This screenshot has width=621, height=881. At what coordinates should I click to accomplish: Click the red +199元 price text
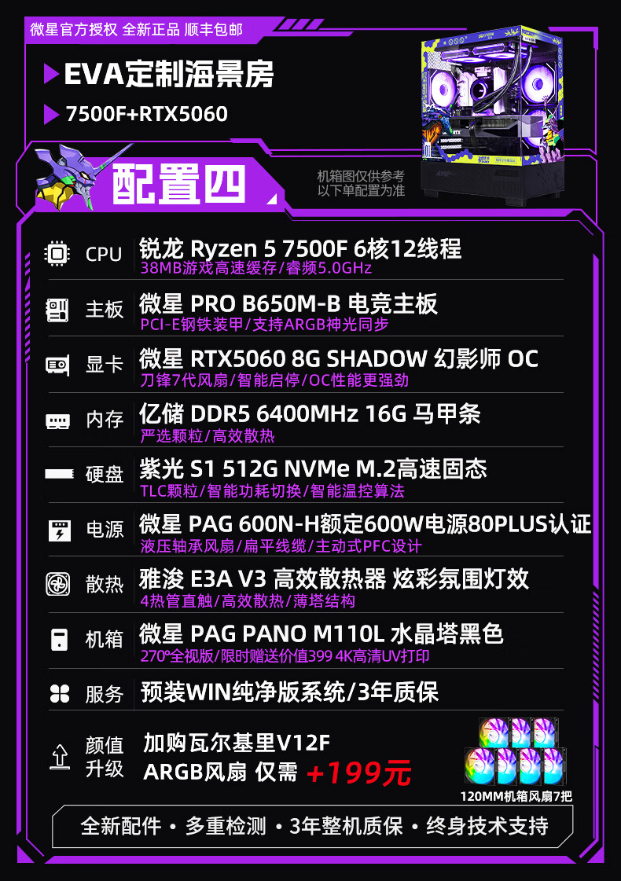(x=359, y=773)
